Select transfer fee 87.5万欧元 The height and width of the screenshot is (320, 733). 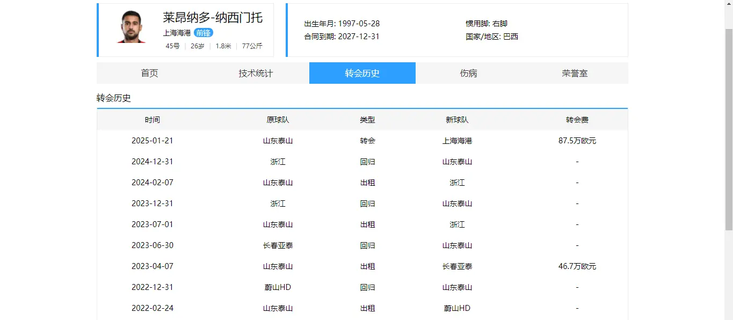(x=577, y=140)
